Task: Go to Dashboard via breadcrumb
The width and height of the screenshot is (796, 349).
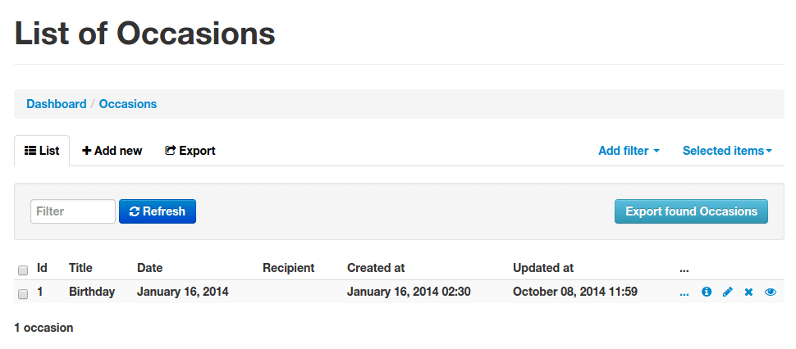Action: (57, 104)
